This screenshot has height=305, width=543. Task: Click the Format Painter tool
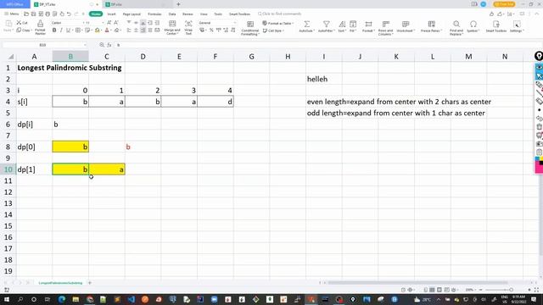[40, 27]
